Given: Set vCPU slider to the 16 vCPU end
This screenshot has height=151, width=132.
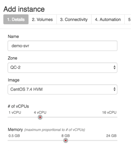Looking at the screenshot, I should tap(117, 117).
